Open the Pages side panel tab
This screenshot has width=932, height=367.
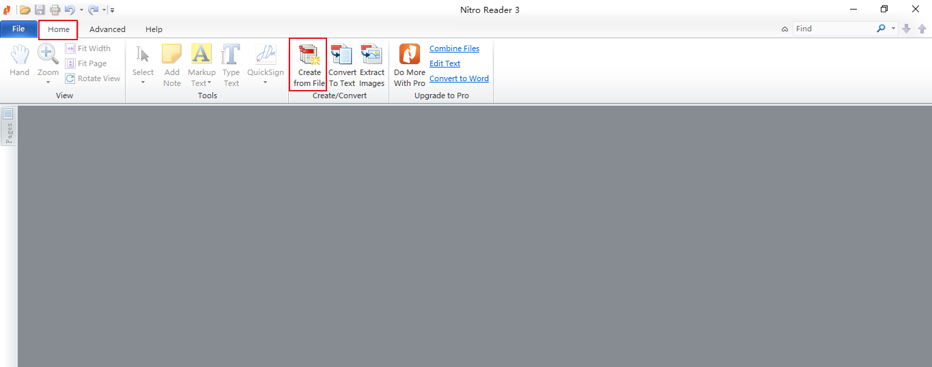(x=9, y=126)
